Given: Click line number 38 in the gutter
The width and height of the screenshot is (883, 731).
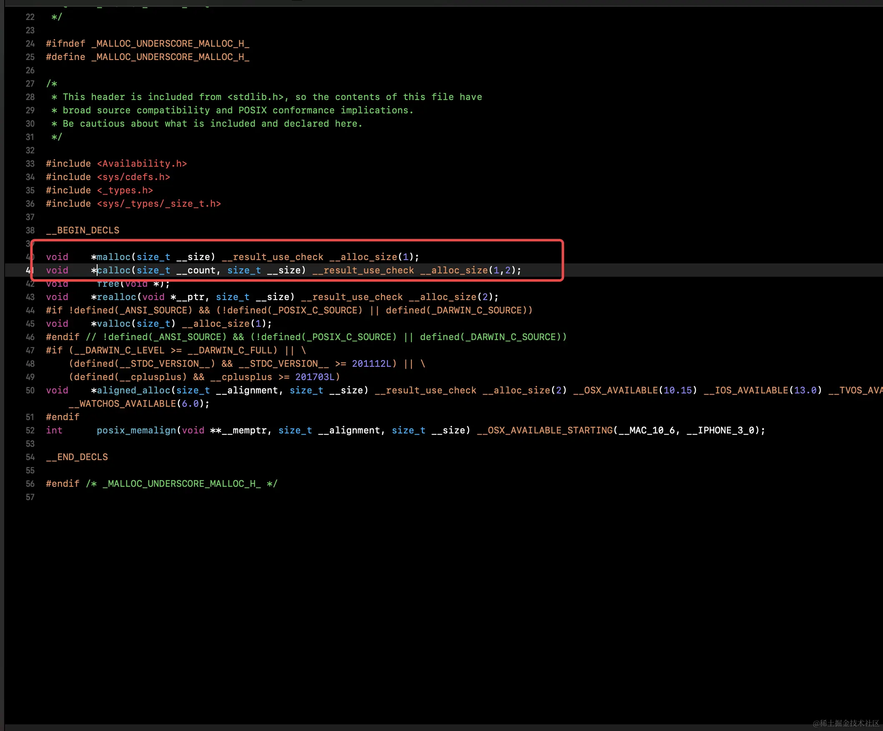Looking at the screenshot, I should pos(30,230).
